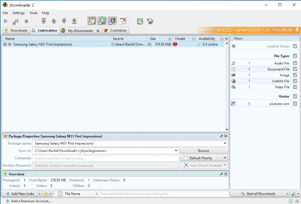Open the Tools menu
The height and width of the screenshot is (204, 301).
coord(33,13)
